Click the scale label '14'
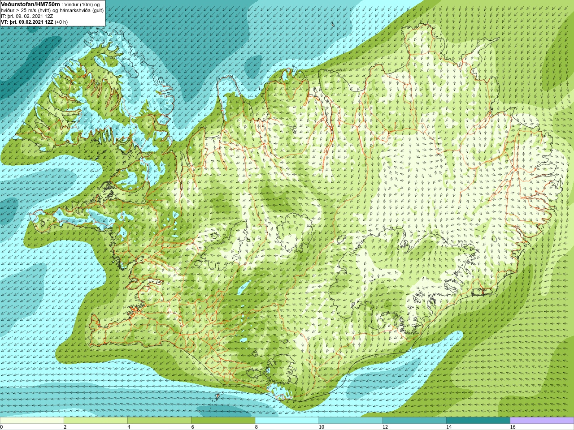The image size is (574, 430). coord(449,427)
